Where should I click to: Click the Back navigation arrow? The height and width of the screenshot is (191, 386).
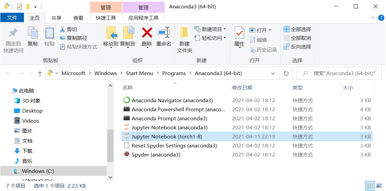coord(8,73)
